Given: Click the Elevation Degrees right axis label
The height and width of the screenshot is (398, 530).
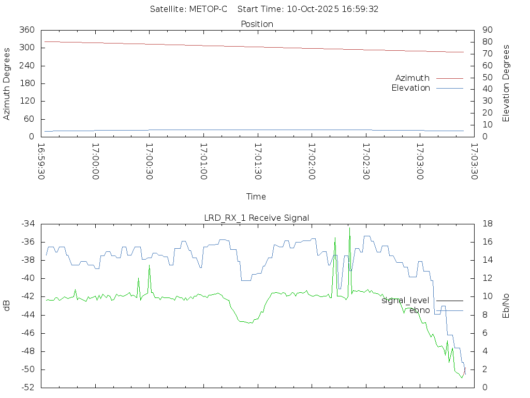Looking at the screenshot, I should pos(506,83).
